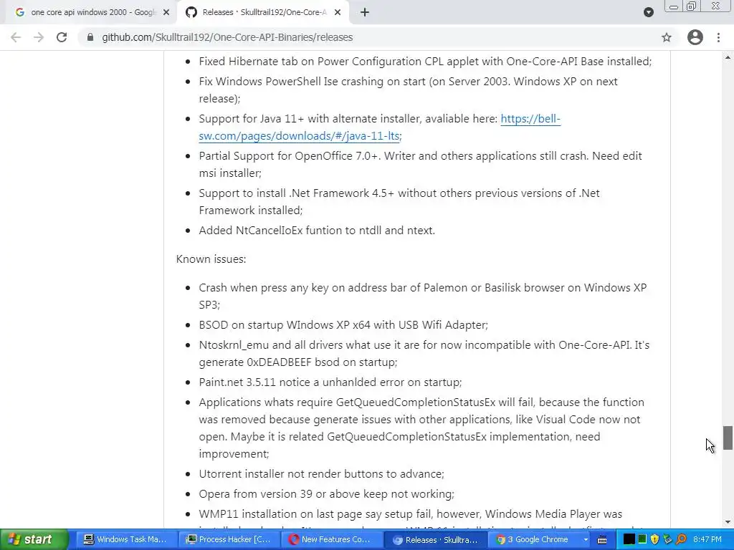
Task: Click 'Applications whats require GetQueuedCompletionStatusEx' item
Action: (421, 428)
